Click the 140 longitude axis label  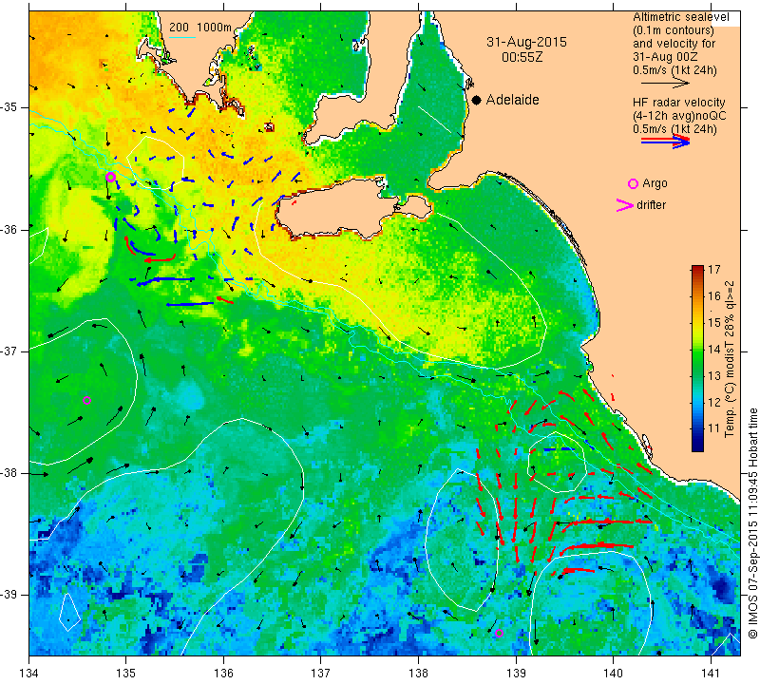click(613, 673)
